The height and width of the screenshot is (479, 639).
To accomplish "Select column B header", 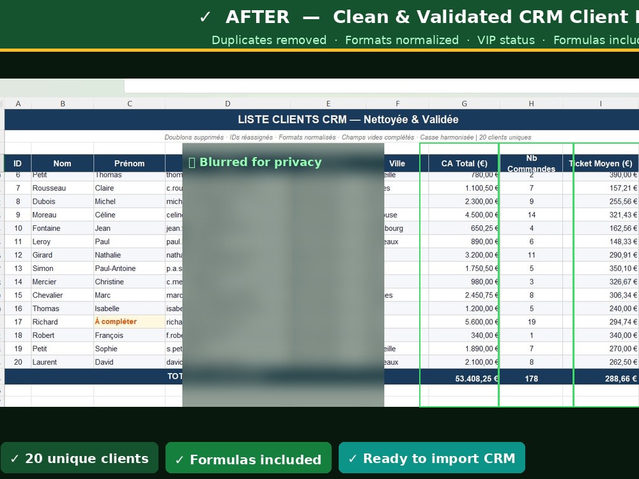I will pos(63,104).
